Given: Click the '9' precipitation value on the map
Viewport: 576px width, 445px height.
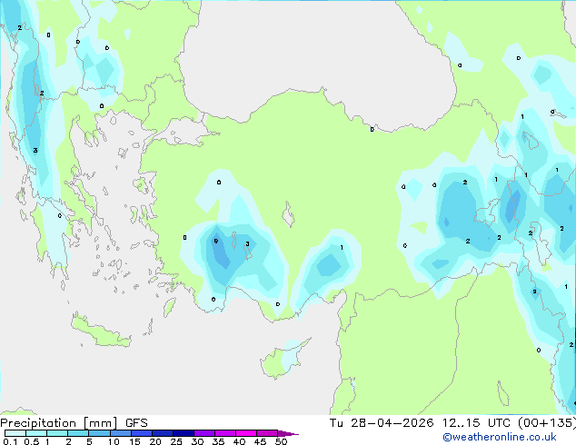Looking at the screenshot, I should [216, 242].
